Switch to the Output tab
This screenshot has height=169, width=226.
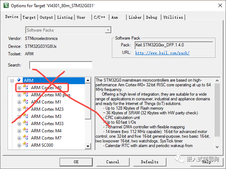[47, 17]
